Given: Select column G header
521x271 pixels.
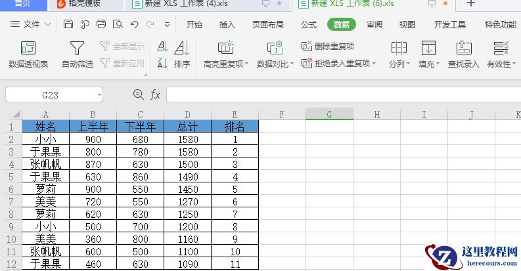Looking at the screenshot, I should pos(329,114).
